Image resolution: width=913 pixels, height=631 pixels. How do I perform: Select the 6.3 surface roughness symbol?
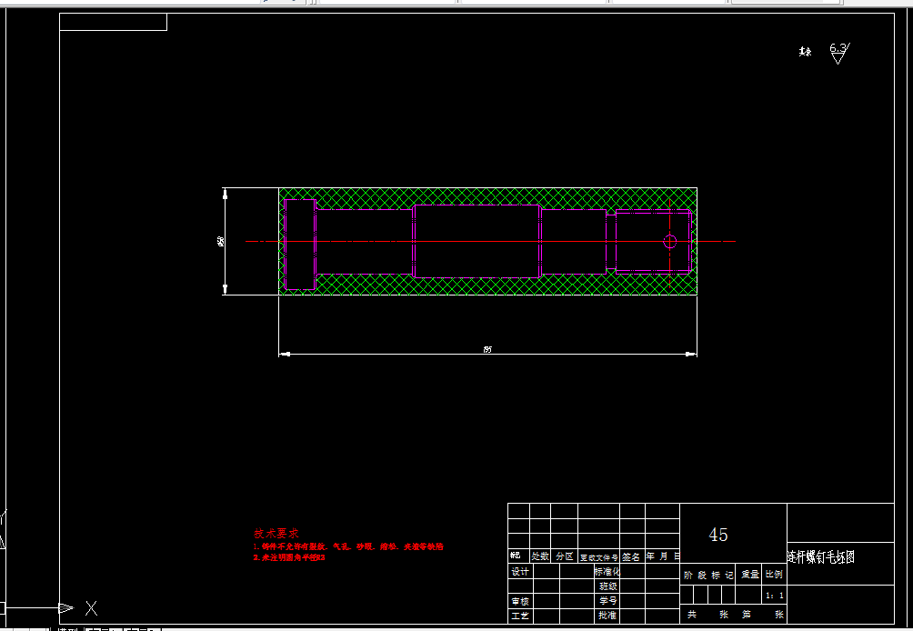[839, 53]
